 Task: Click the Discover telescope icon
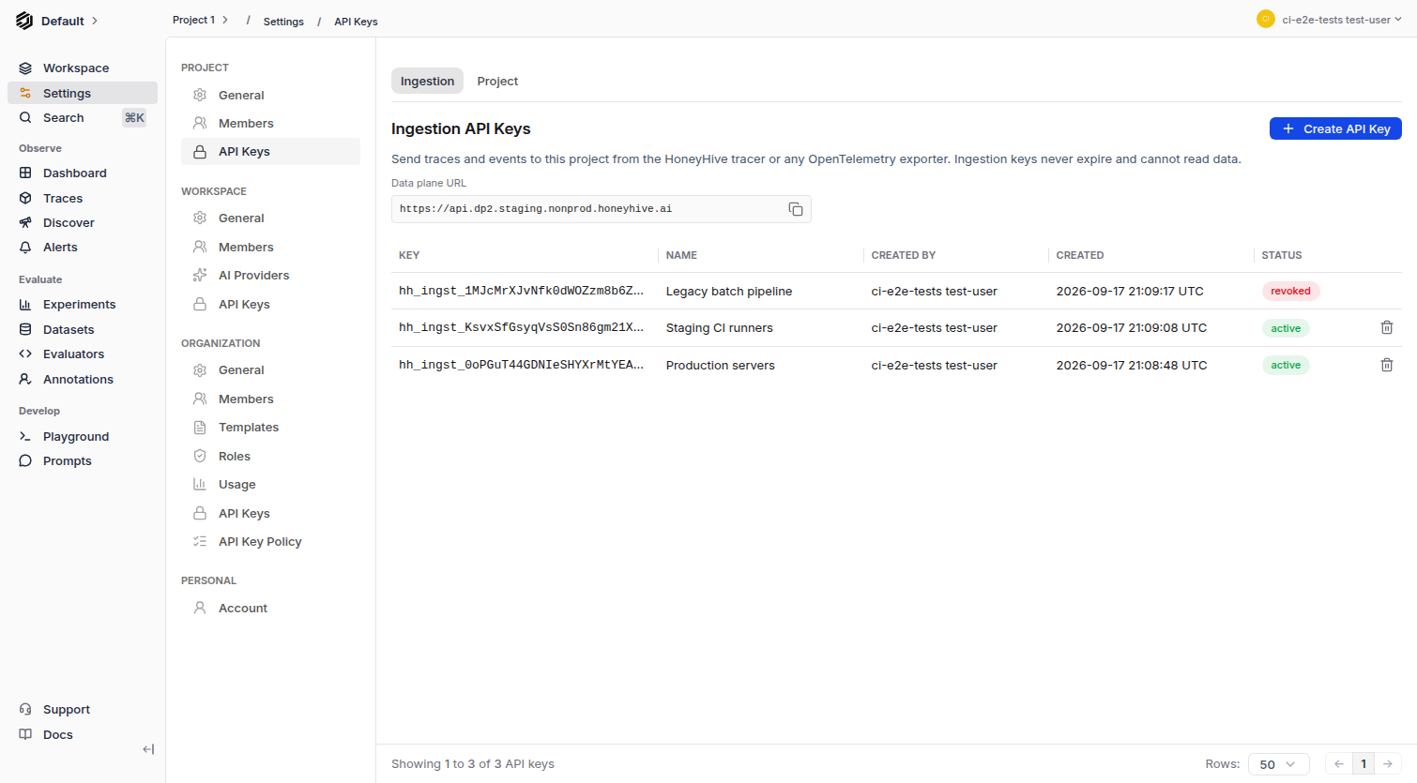pos(25,223)
